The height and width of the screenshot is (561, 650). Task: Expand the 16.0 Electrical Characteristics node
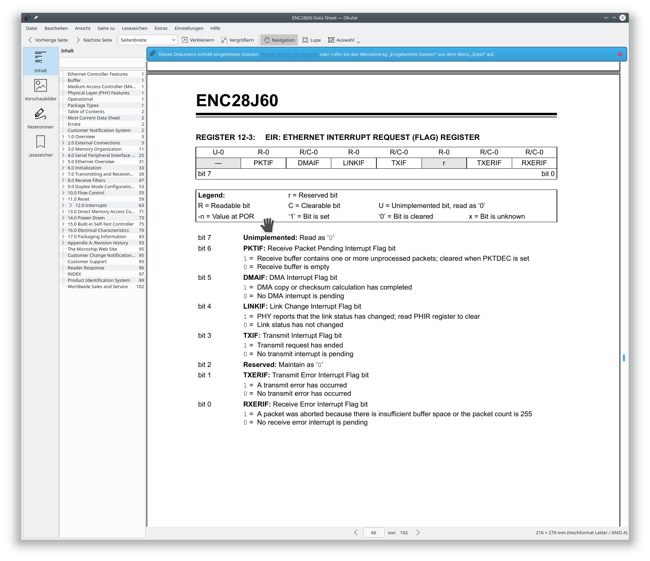click(63, 230)
